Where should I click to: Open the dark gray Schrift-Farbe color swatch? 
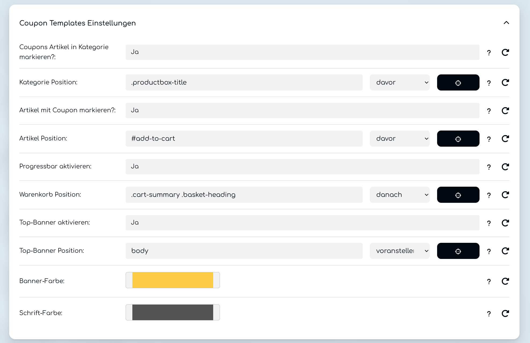[173, 312]
